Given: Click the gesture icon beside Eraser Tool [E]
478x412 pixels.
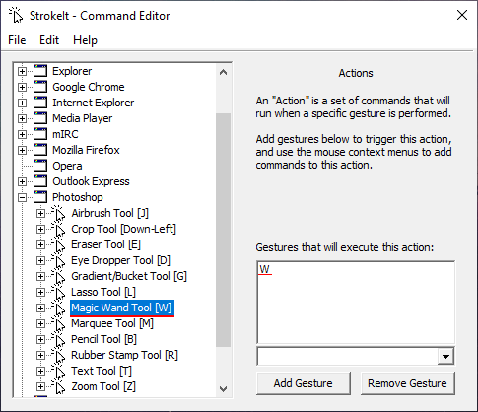Looking at the screenshot, I should pos(59,244).
